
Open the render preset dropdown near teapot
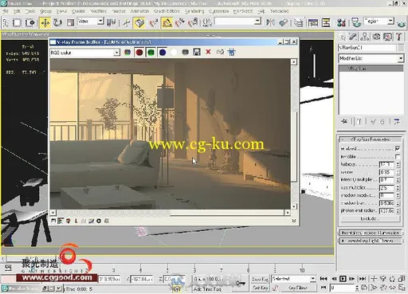click(x=390, y=21)
